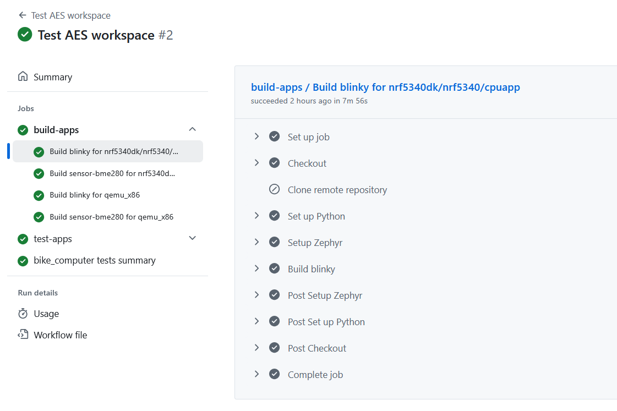Expand the Setup Zephyr step logs

[x=256, y=242]
